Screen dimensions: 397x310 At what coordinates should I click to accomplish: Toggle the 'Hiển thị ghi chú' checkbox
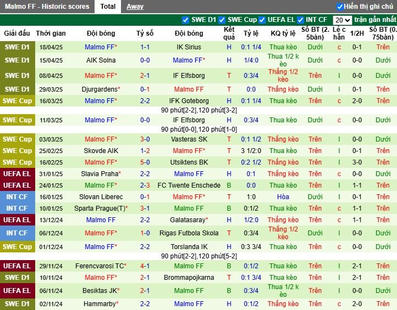(x=339, y=7)
